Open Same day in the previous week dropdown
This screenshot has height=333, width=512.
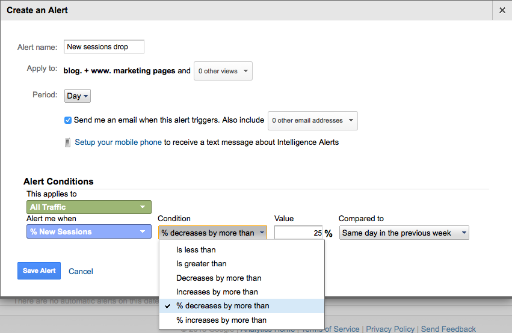[404, 233]
